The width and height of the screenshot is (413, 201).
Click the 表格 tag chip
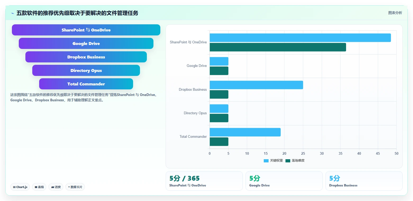(x=39, y=187)
